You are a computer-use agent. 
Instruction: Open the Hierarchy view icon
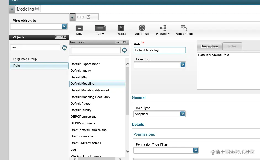click(163, 28)
